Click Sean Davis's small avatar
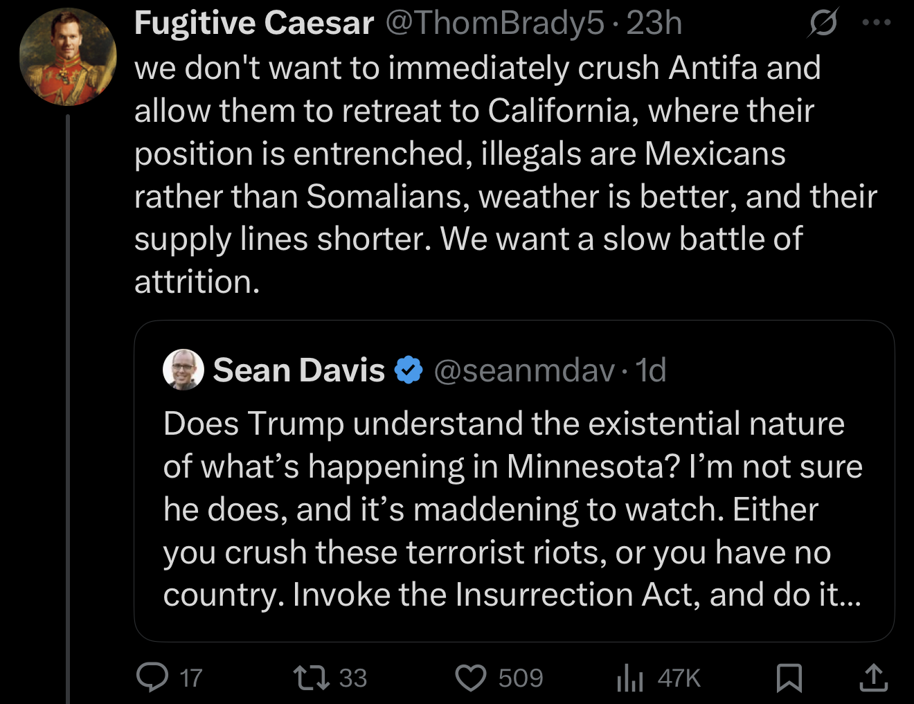Image resolution: width=914 pixels, height=704 pixels. (x=183, y=370)
